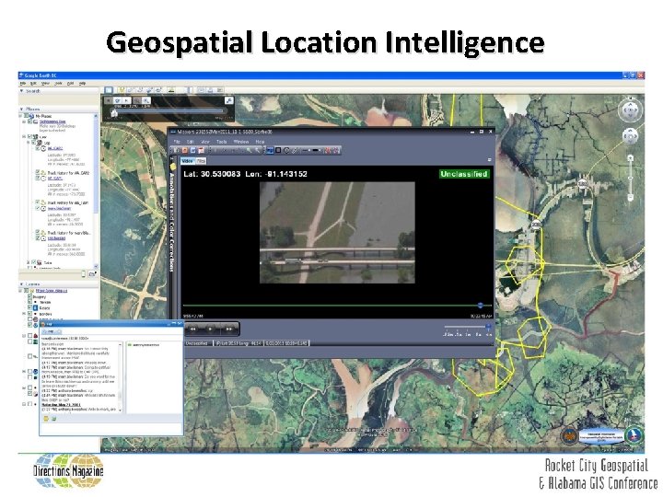663x497 pixels.
Task: Click the Record a Tour icon
Action: pos(158,90)
